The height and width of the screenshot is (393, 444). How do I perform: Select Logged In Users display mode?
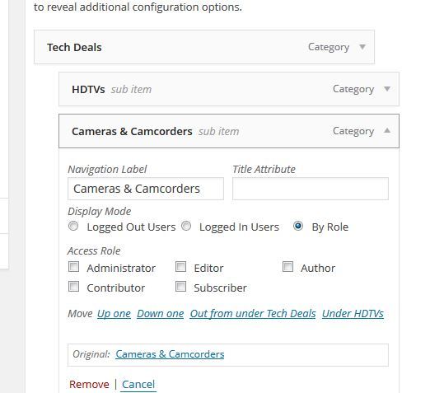[x=186, y=226]
